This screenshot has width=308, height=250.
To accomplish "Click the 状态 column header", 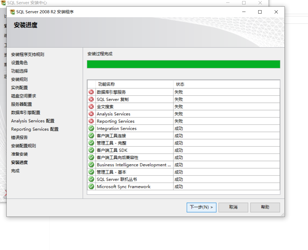I will click(180, 84).
